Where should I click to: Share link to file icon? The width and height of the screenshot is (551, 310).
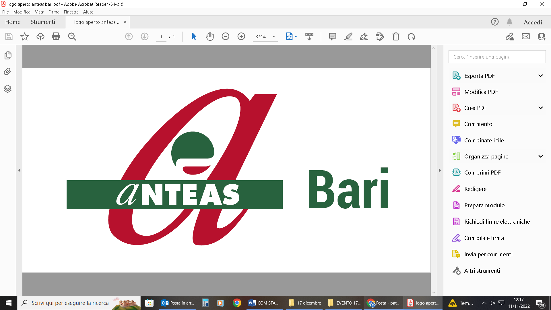tap(510, 36)
